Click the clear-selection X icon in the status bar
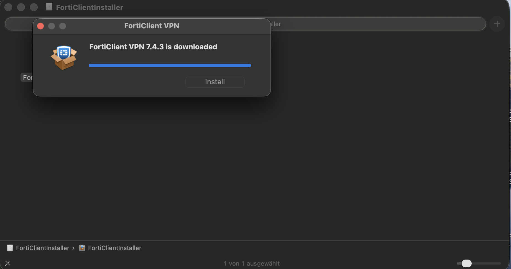511x269 pixels. (x=8, y=263)
